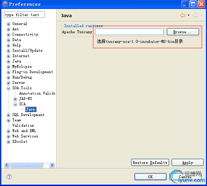207x186 pixels.
Task: Select the MyEclipse category
Action: tap(22, 67)
